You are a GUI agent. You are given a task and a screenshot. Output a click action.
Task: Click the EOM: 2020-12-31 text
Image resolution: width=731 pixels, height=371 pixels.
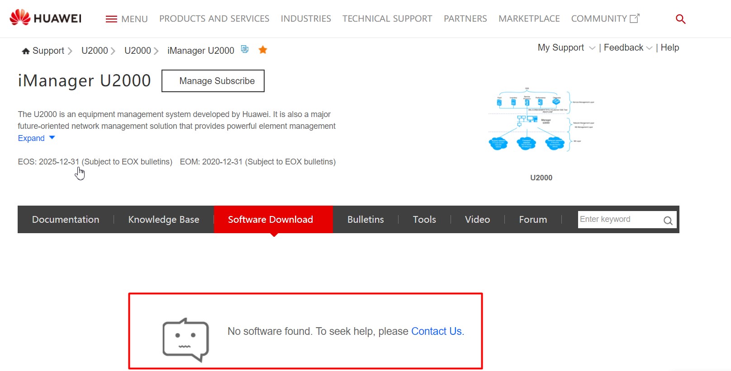coord(211,162)
